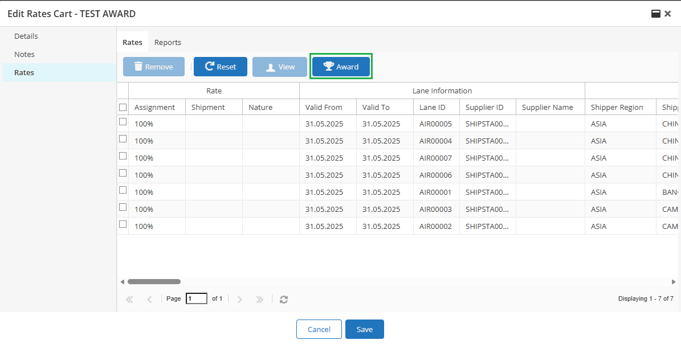Maximize the dialog window icon
681x344 pixels.
656,14
